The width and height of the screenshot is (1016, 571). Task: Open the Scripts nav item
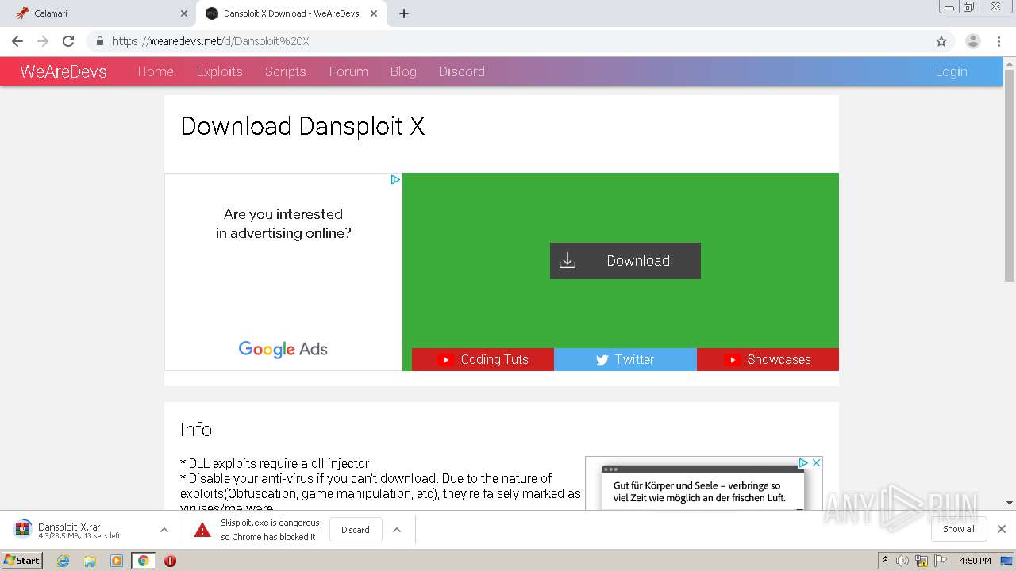point(286,71)
